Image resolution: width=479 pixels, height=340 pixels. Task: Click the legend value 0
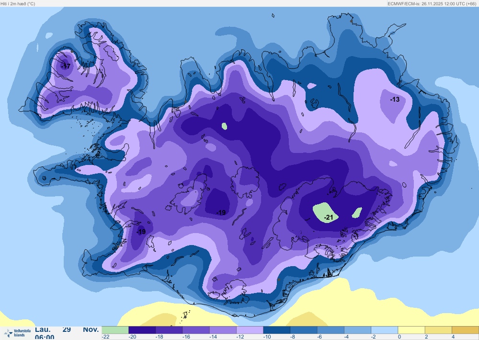(x=399, y=337)
